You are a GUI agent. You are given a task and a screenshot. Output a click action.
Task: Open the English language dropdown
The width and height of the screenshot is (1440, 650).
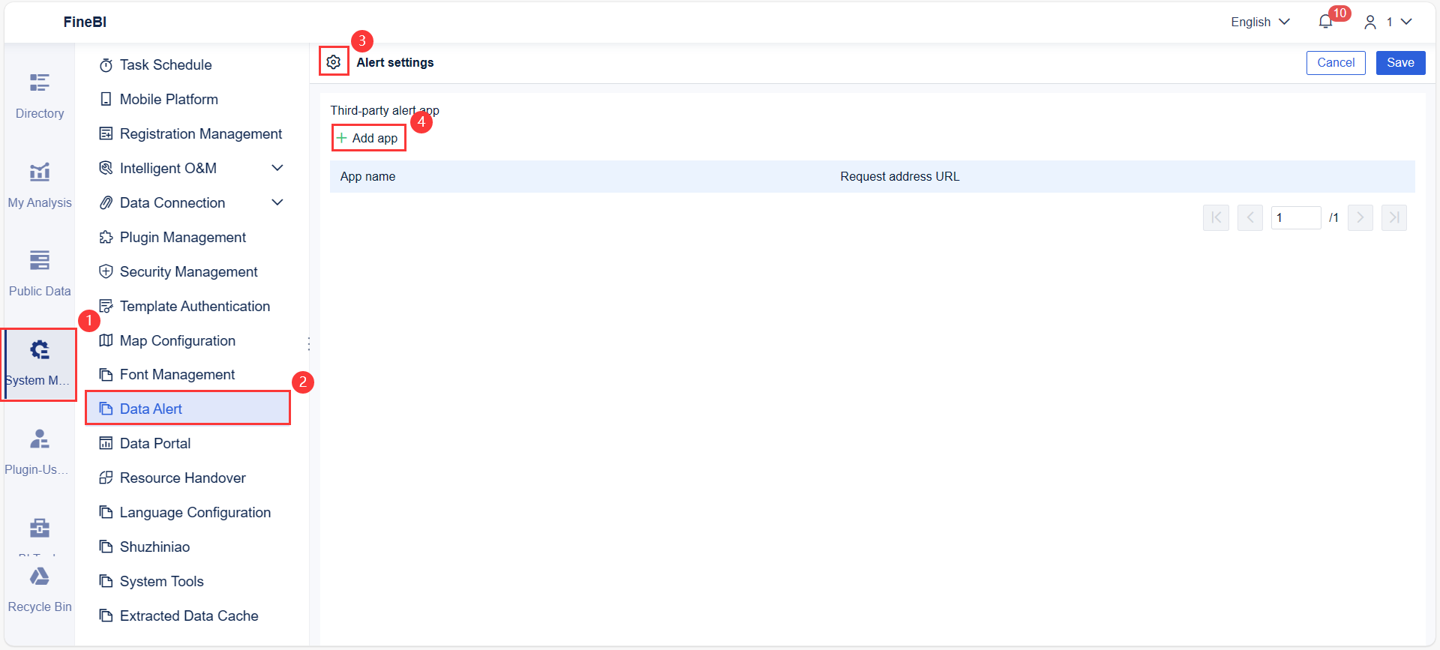[x=1260, y=22]
